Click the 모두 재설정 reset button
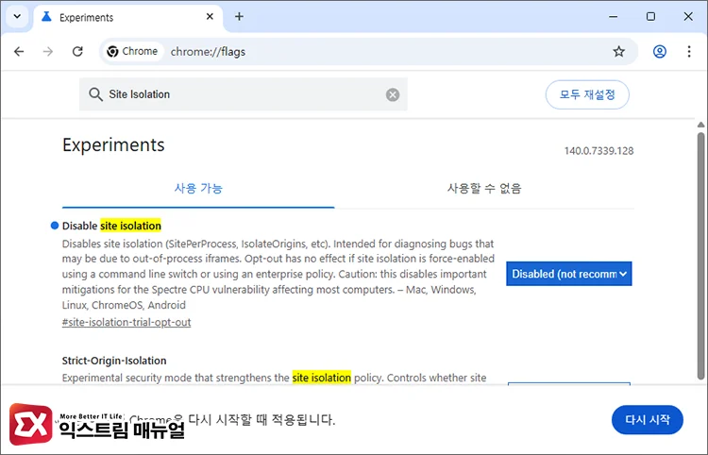 [587, 94]
